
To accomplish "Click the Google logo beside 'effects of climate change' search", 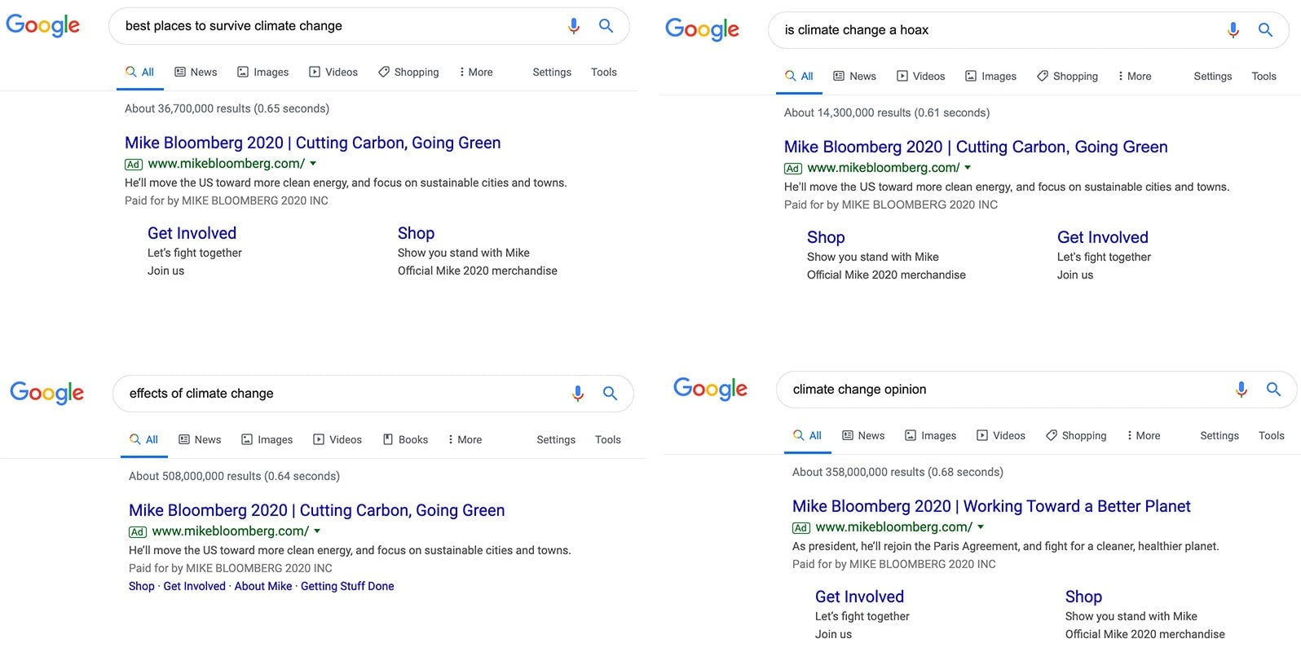I will coord(46,393).
